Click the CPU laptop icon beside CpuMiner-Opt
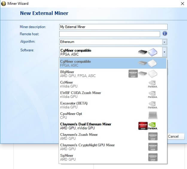 coord(153,115)
